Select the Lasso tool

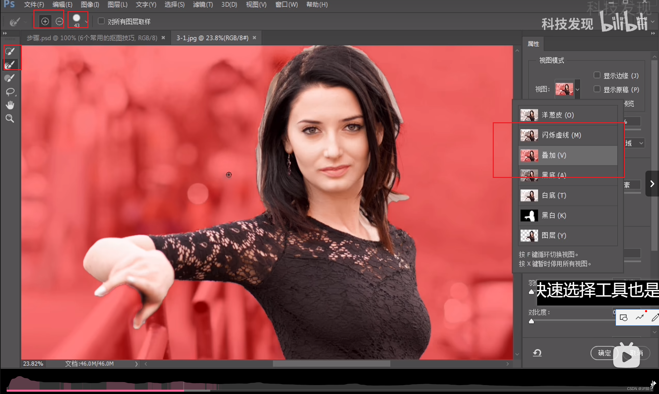pyautogui.click(x=10, y=92)
